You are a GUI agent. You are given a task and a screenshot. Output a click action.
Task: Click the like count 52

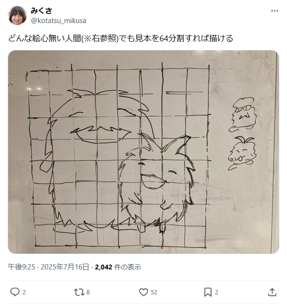coord(154,292)
